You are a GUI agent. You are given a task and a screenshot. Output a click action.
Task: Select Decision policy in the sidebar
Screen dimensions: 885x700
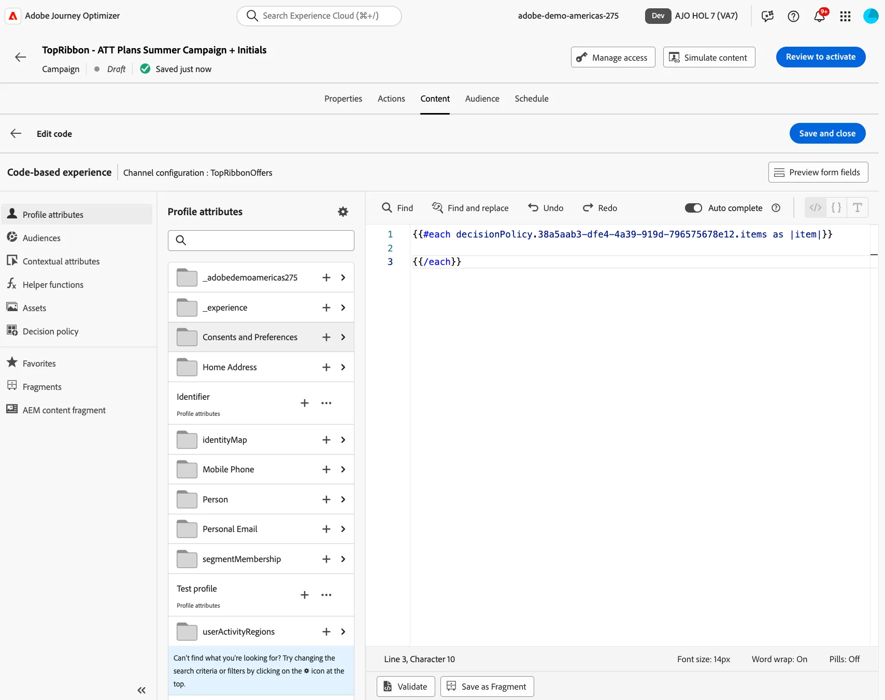coord(77,331)
